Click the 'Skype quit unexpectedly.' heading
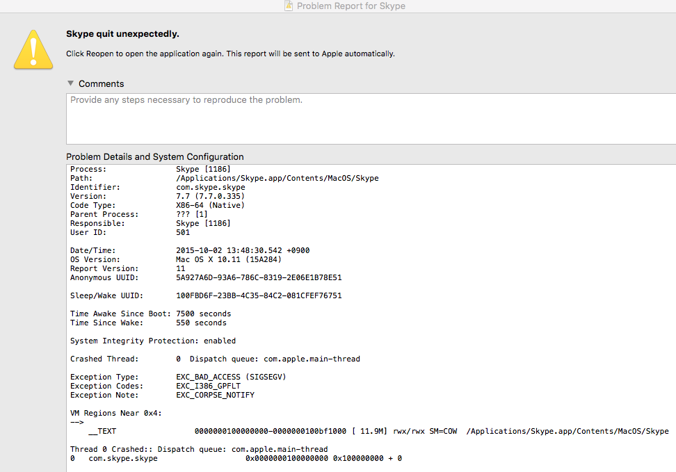This screenshot has height=472, width=676. [x=122, y=34]
